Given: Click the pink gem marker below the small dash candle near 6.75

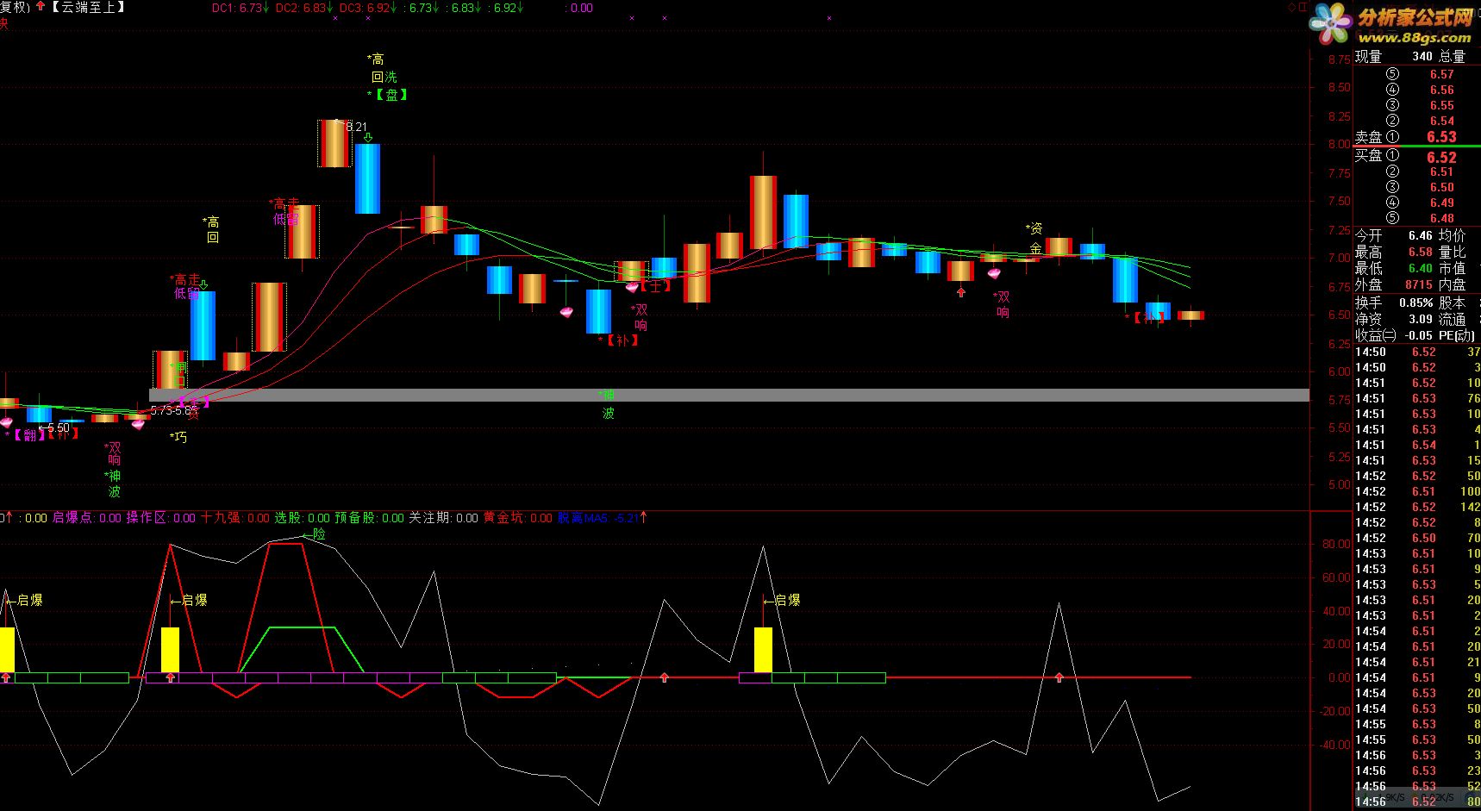Looking at the screenshot, I should click(566, 312).
